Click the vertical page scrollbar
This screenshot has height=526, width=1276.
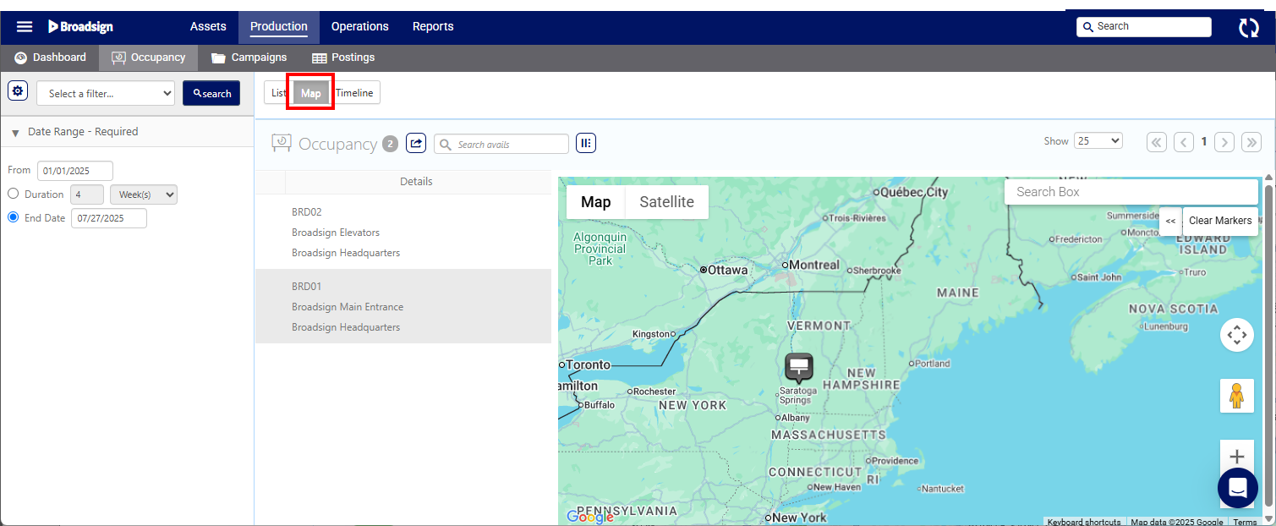1268,345
